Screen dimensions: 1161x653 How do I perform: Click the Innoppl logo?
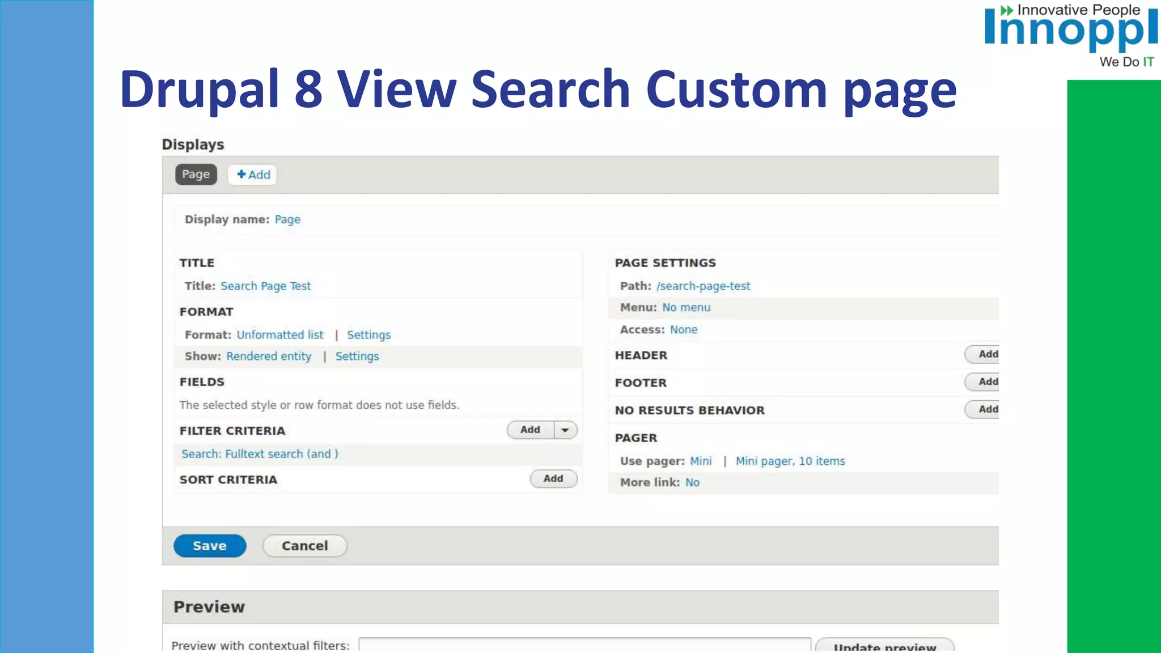pyautogui.click(x=1071, y=35)
